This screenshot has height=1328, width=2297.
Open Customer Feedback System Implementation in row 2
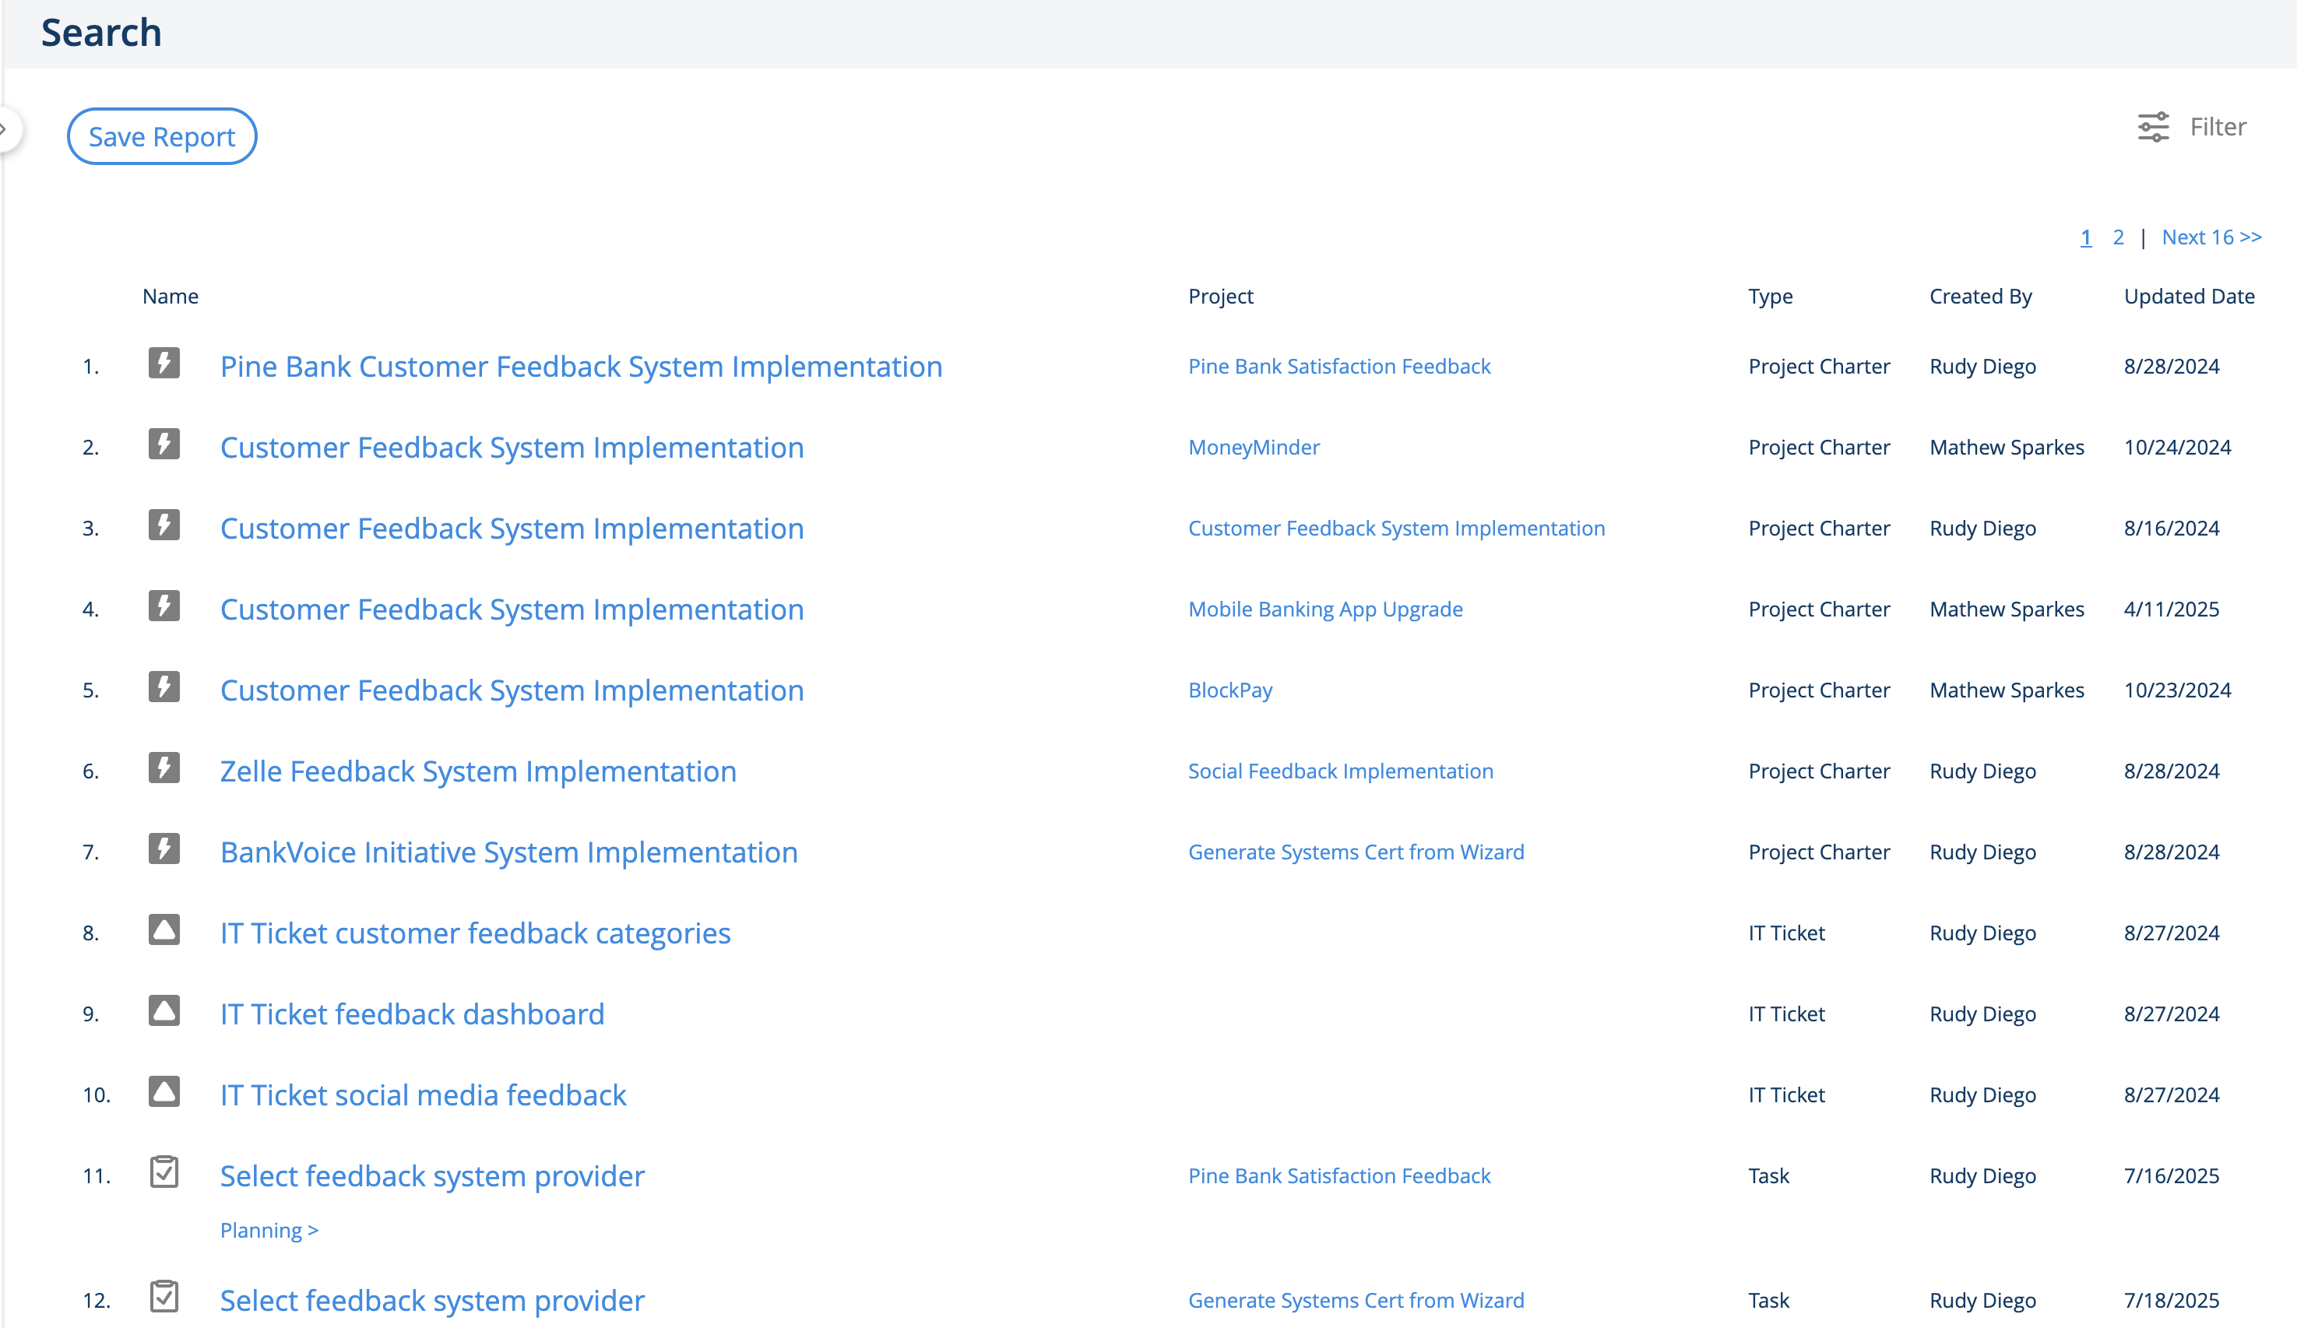coord(512,448)
